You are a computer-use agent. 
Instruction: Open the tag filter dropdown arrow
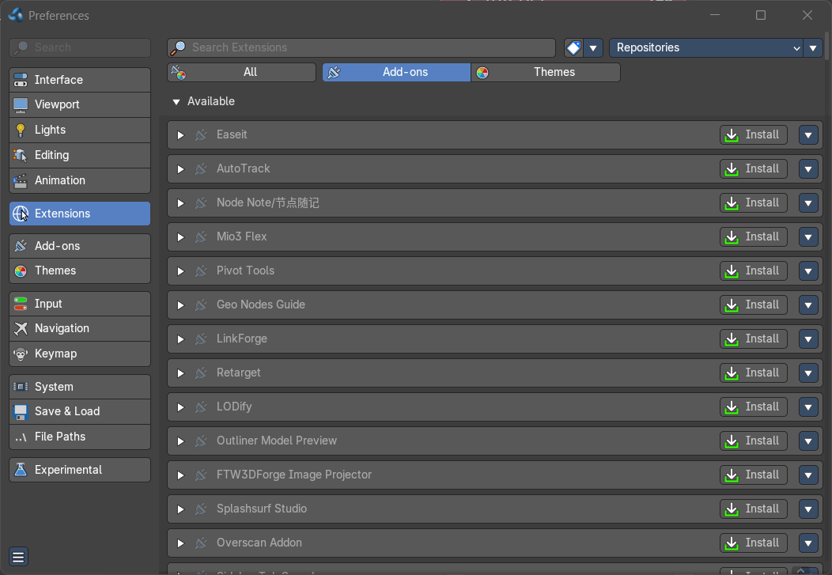[593, 47]
